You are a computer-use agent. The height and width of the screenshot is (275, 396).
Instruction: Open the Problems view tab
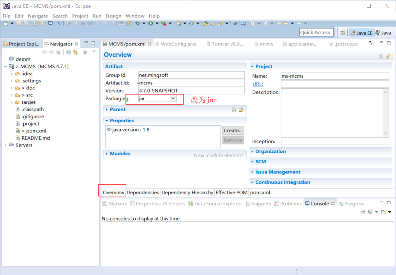tap(288, 204)
